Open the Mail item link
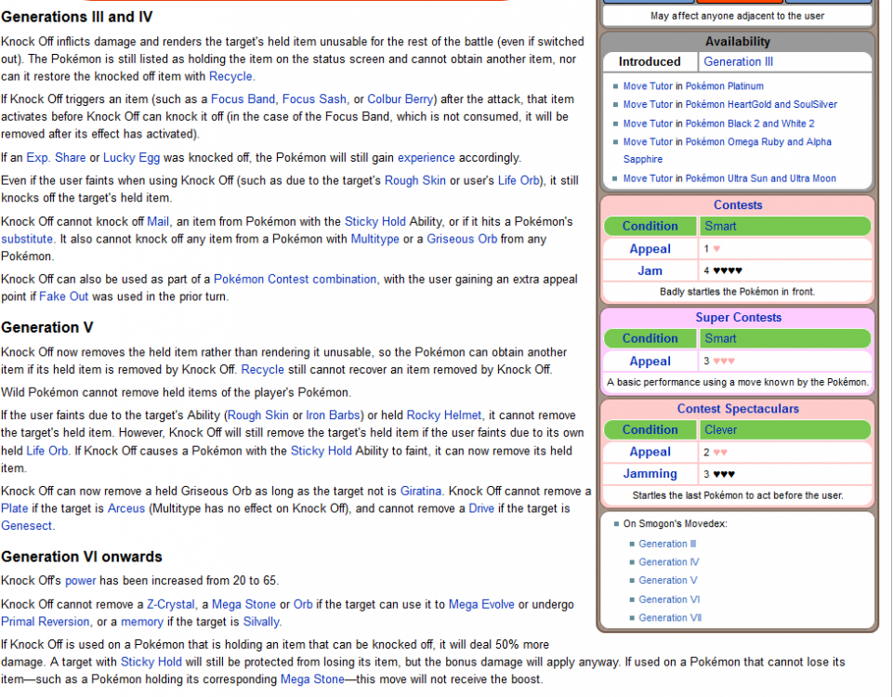The height and width of the screenshot is (697, 893). coord(158,221)
